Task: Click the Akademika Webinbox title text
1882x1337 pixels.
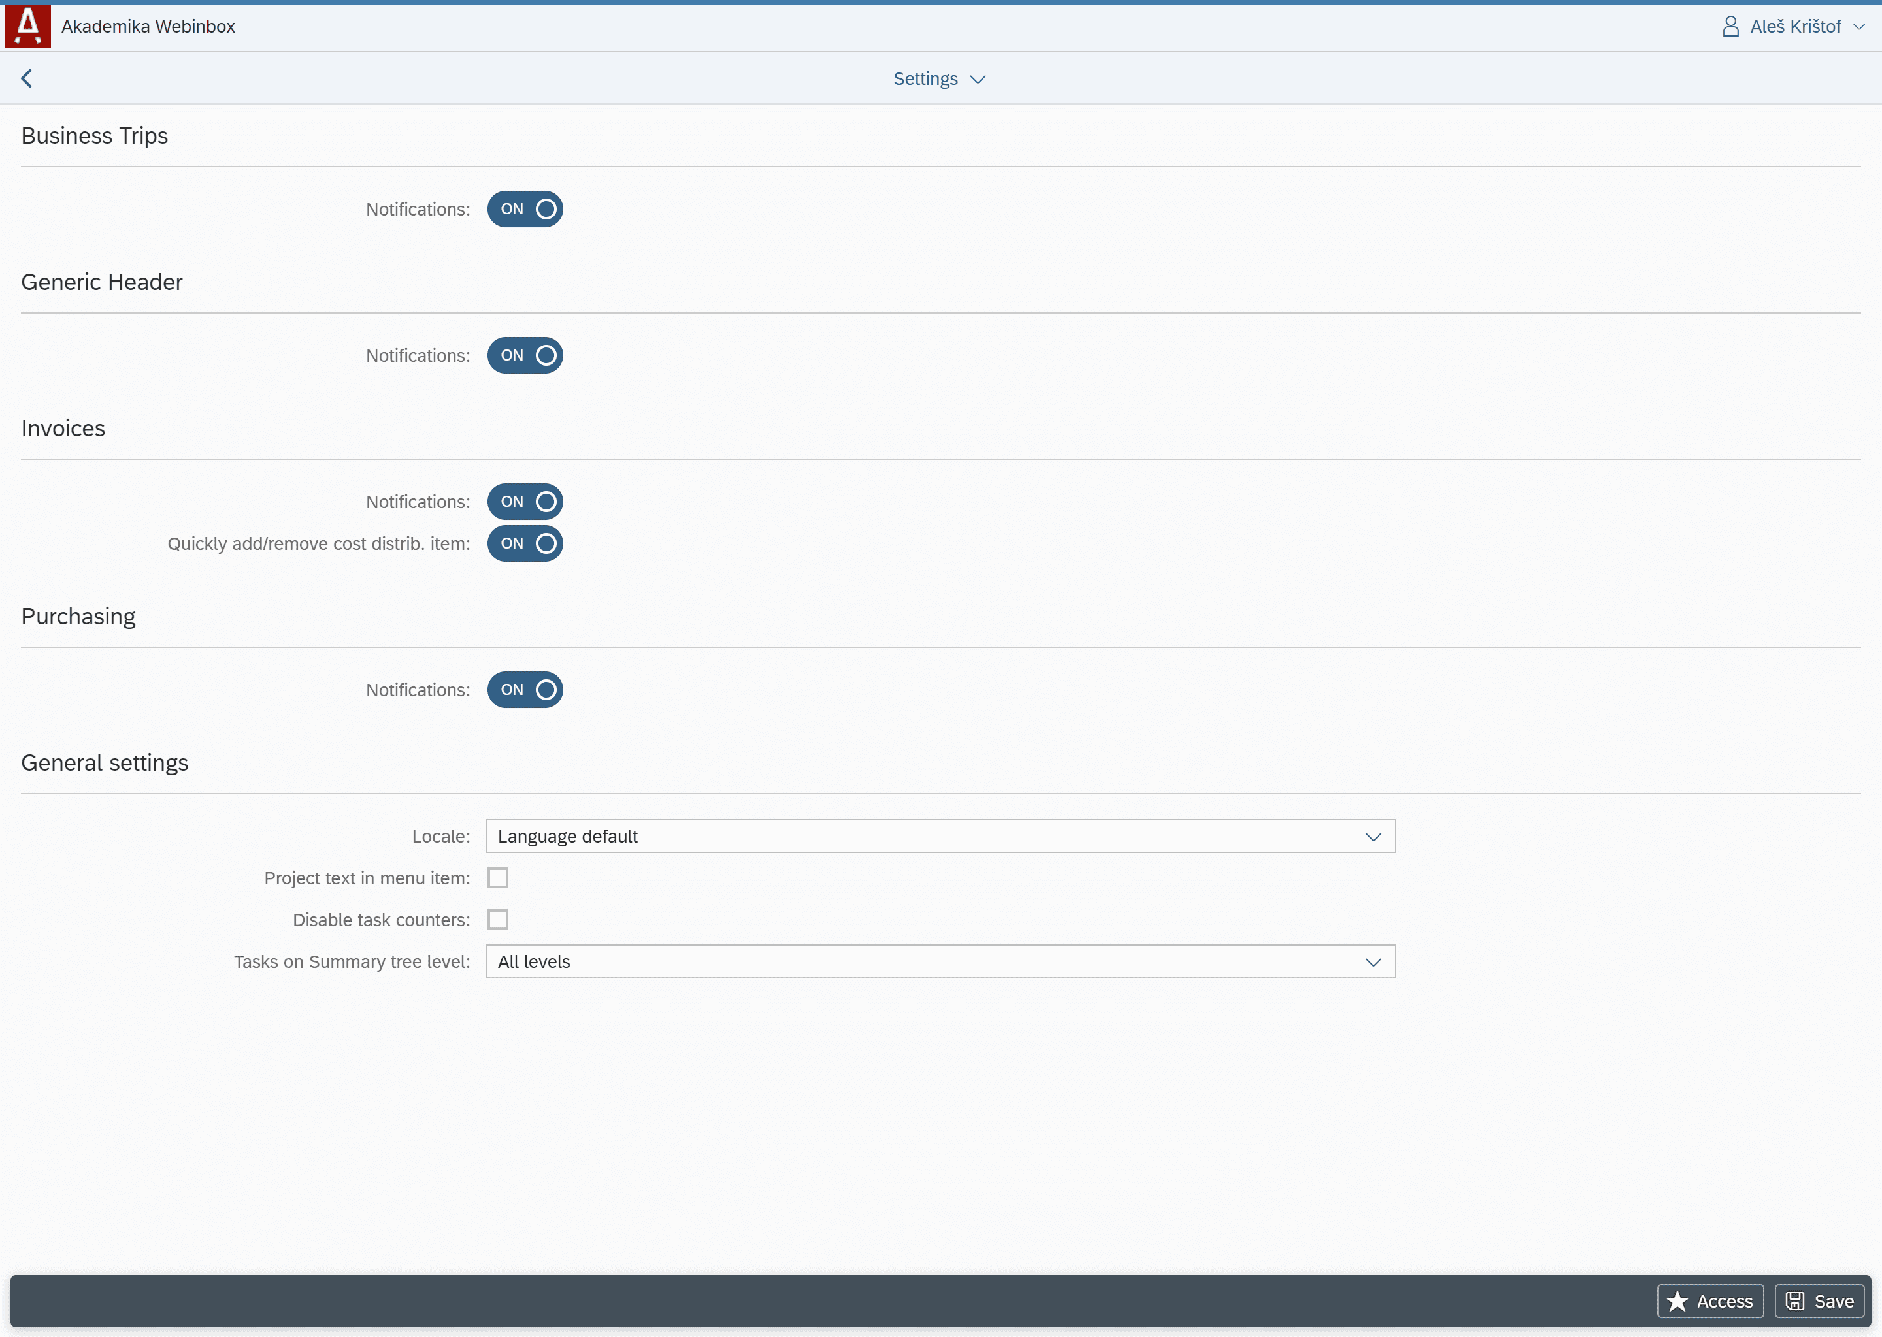Action: point(148,26)
